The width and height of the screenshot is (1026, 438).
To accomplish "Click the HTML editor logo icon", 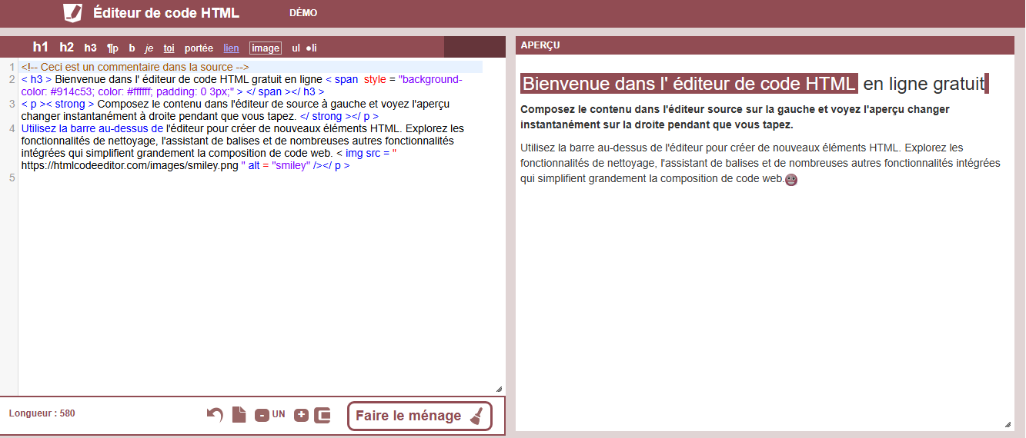I will 72,12.
